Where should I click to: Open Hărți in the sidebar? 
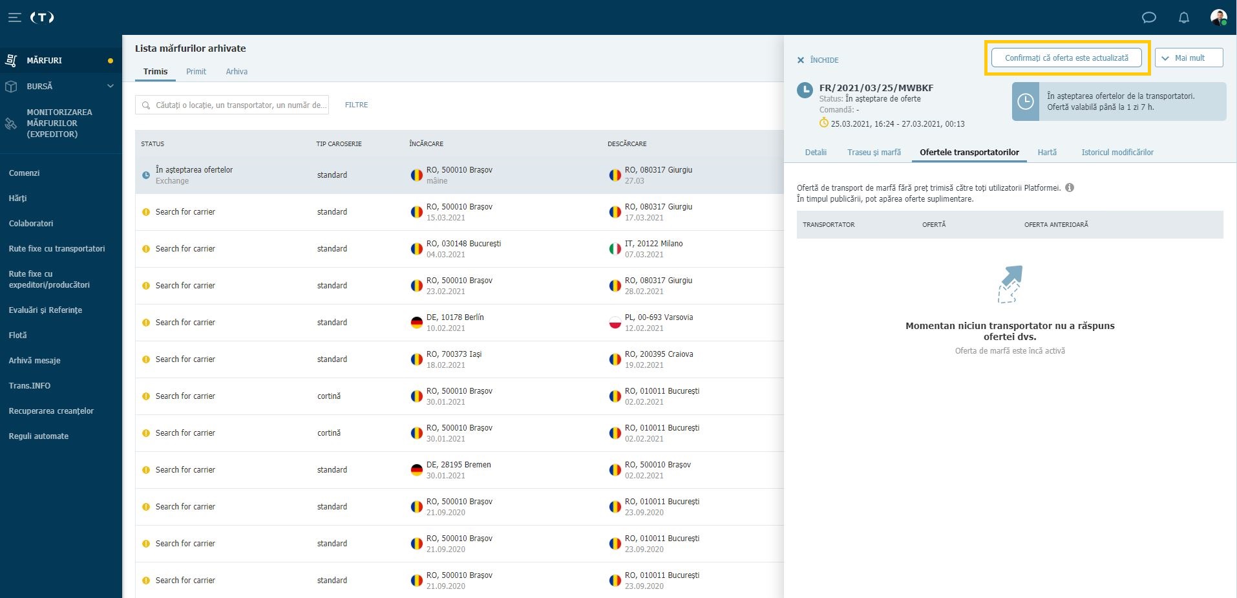(17, 198)
